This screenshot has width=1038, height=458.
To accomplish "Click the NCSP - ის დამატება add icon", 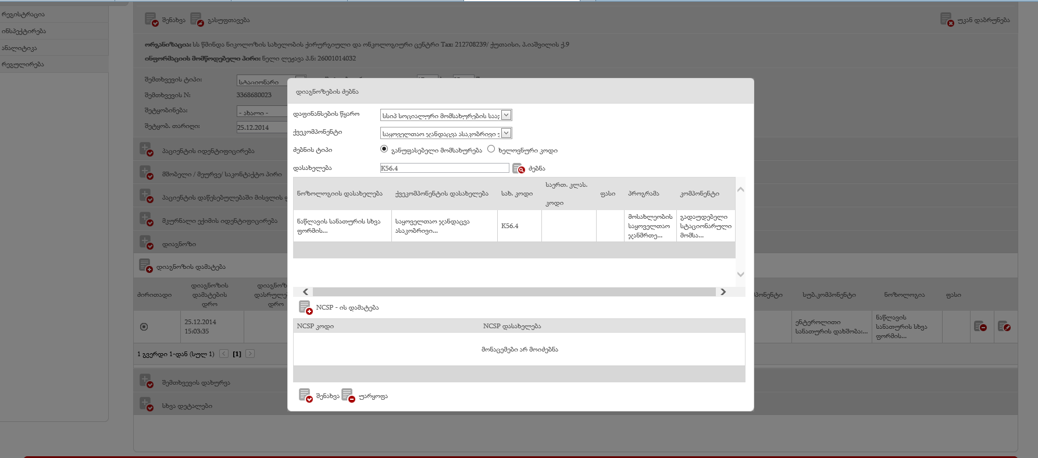I will click(305, 307).
